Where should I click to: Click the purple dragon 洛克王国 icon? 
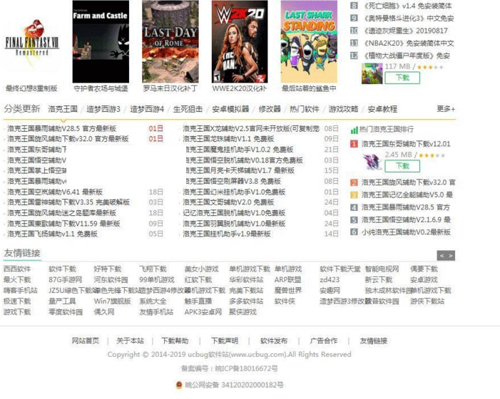coord(372,162)
